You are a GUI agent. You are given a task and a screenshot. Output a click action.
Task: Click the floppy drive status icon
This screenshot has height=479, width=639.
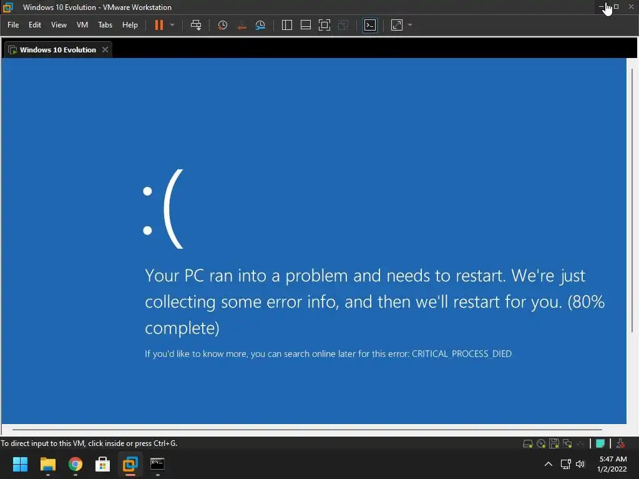[554, 443]
